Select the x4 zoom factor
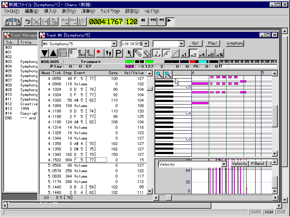Viewport: 290px width, 217px height. [x=202, y=53]
